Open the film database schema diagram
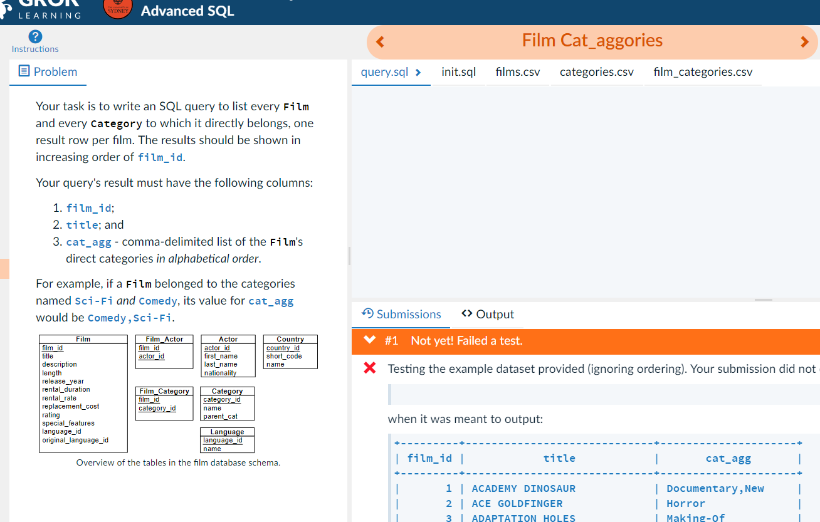Screen dimensions: 820x522 tap(179, 394)
